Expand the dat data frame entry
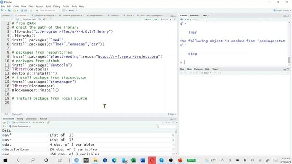This screenshot has width=292, height=164. coord(3,145)
